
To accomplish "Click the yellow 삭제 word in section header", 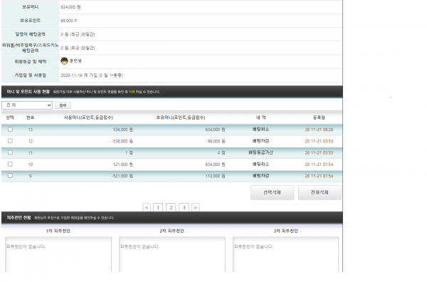I will (132, 92).
